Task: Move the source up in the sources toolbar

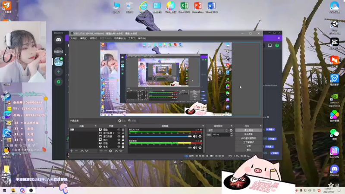Action: [116, 151]
